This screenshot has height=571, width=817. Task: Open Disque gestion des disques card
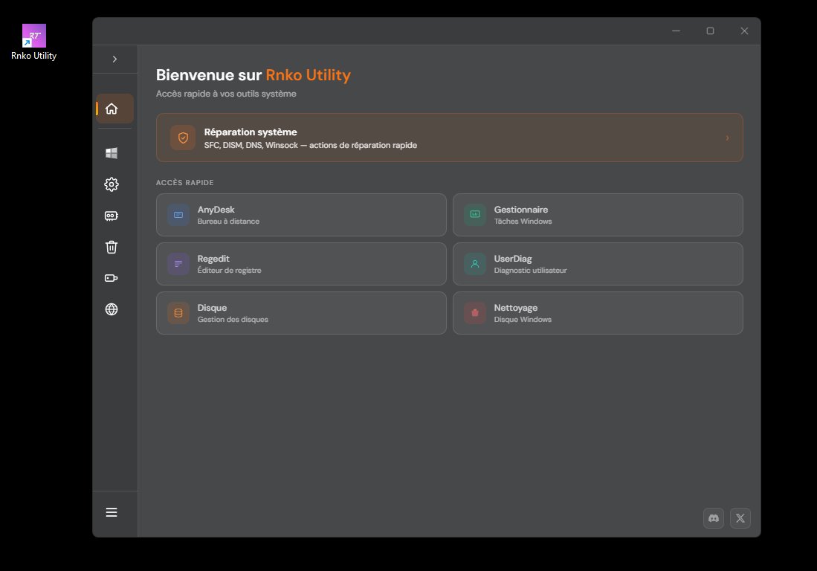[301, 312]
